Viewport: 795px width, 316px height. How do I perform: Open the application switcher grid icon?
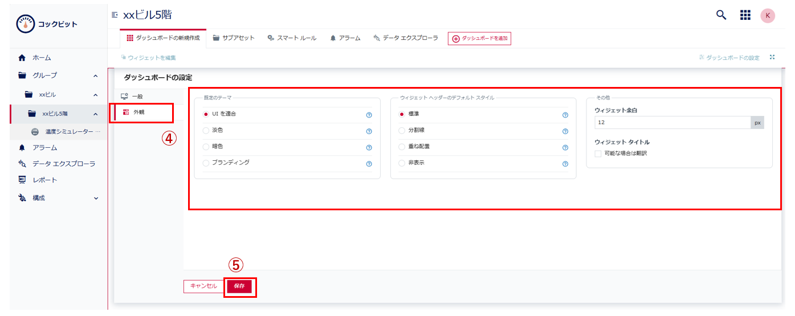coord(745,15)
